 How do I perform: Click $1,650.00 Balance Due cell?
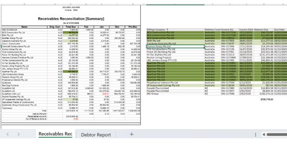(264, 83)
